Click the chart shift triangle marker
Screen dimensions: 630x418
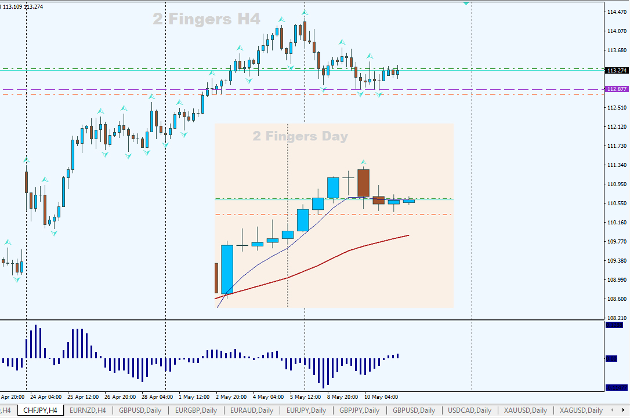[466, 3]
